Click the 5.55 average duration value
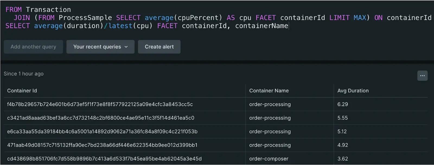 [343, 118]
